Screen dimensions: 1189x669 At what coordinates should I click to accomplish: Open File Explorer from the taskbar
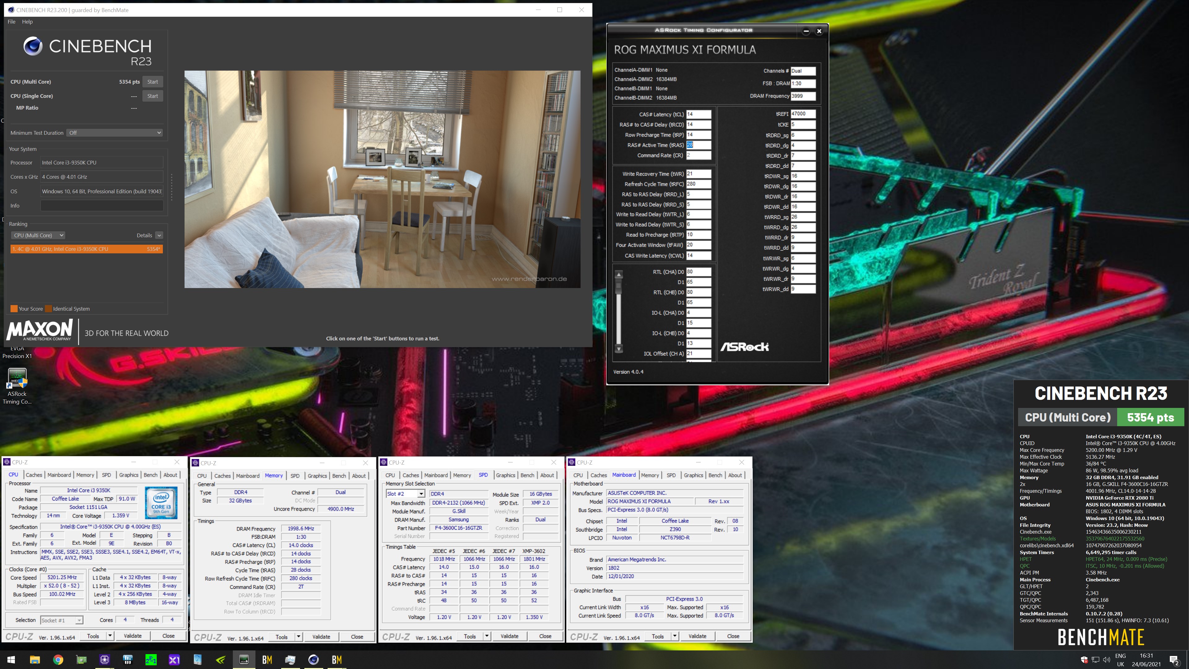coord(35,659)
